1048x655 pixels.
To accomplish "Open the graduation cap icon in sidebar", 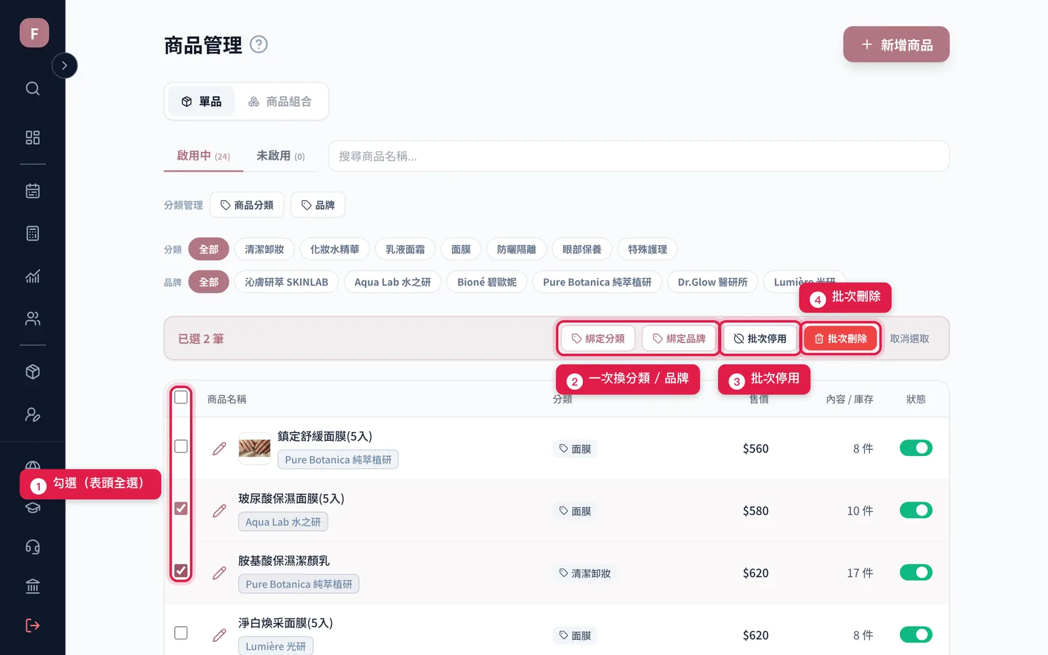I will click(x=33, y=508).
